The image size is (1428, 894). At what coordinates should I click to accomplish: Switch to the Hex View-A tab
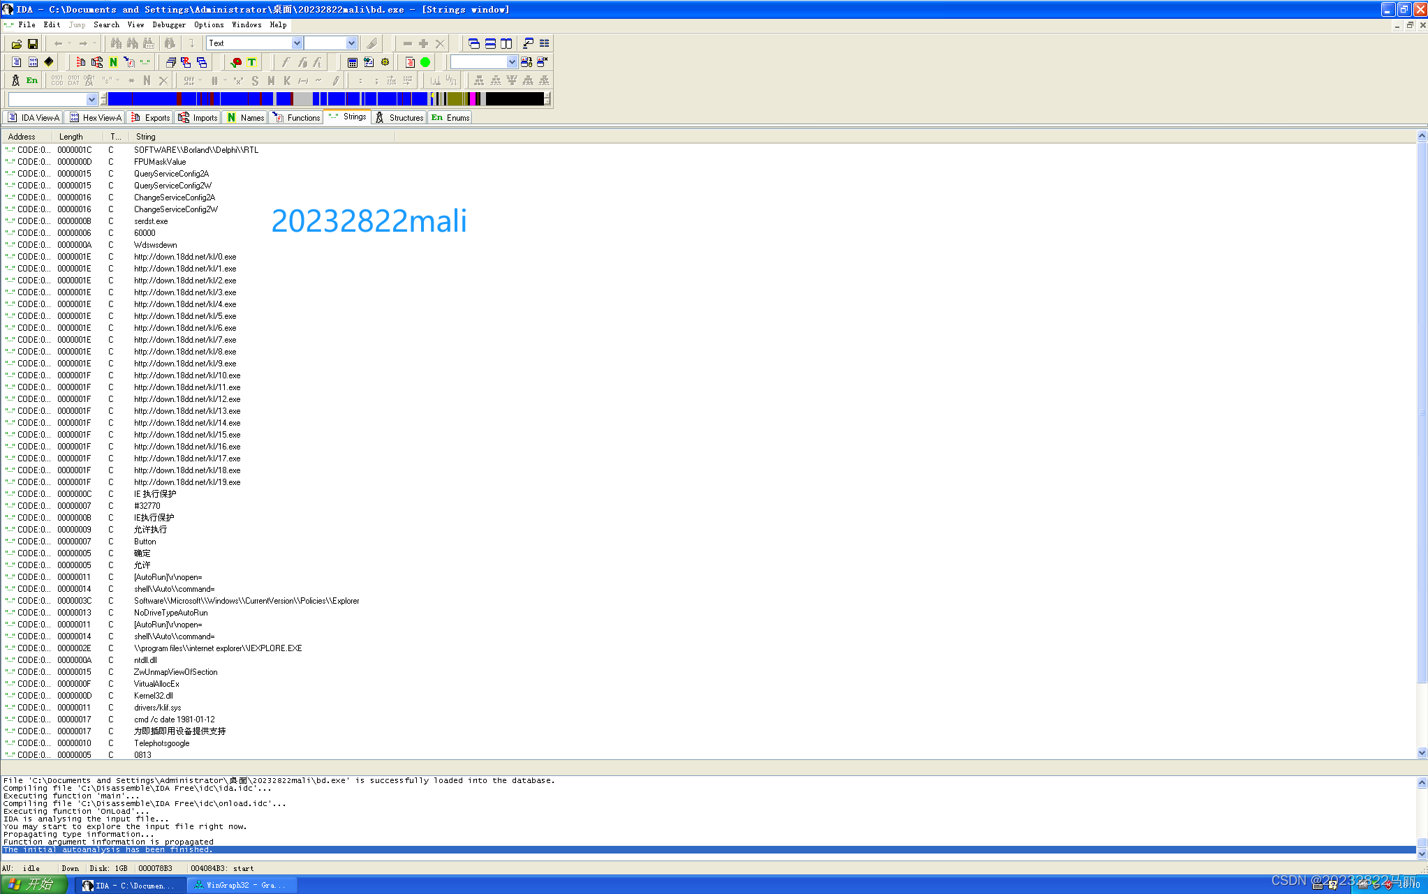[x=96, y=117]
